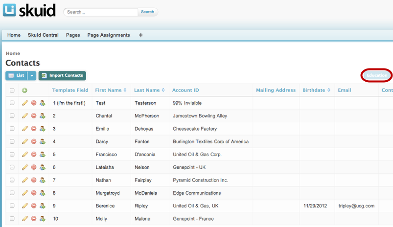Delete the Emilio Dehoyas row
Screen dimensions: 393x227
[34, 129]
